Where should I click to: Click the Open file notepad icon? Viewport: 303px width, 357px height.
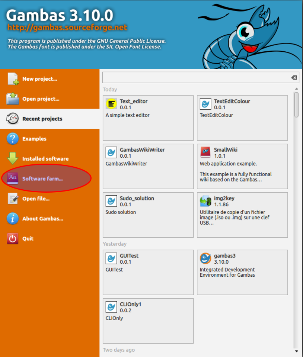coord(13,199)
